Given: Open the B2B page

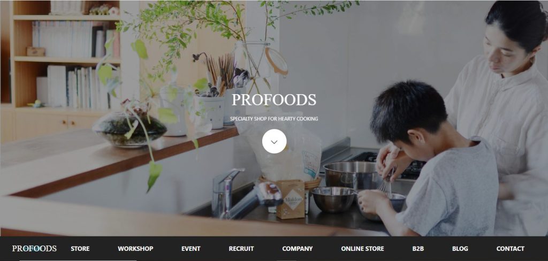Looking at the screenshot, I should (x=418, y=249).
